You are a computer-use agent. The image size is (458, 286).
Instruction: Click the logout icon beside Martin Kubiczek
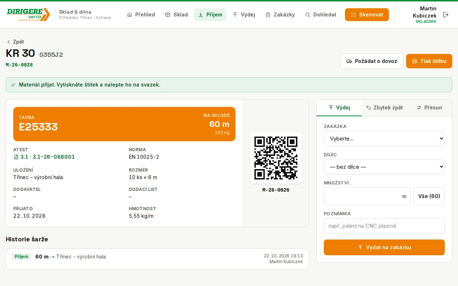[446, 15]
